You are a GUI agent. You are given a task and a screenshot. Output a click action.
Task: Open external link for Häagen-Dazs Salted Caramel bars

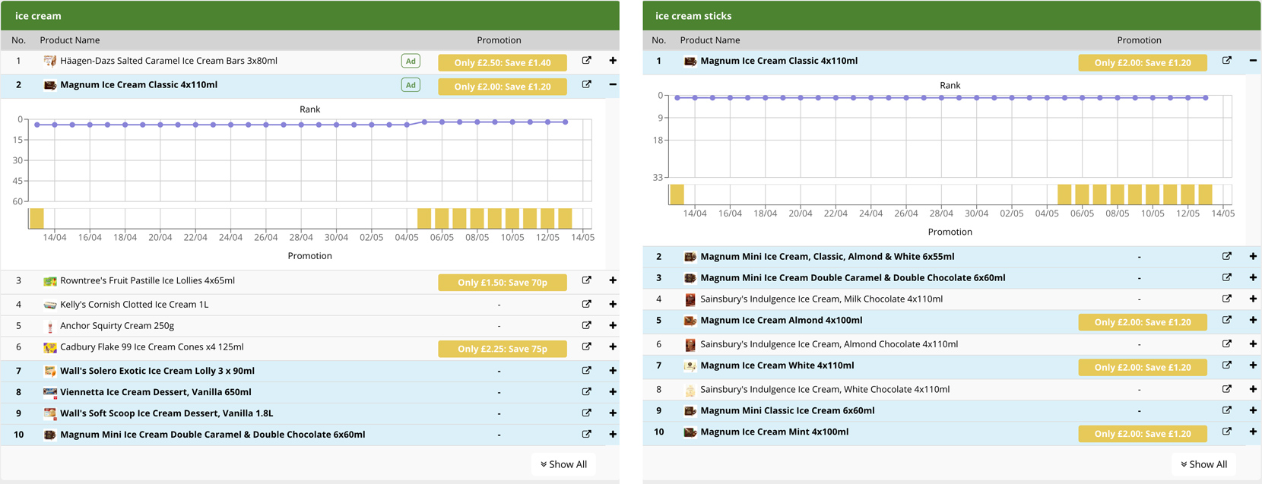[x=586, y=61]
